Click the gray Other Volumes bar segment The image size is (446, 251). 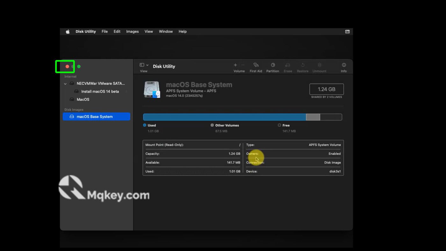coord(313,117)
